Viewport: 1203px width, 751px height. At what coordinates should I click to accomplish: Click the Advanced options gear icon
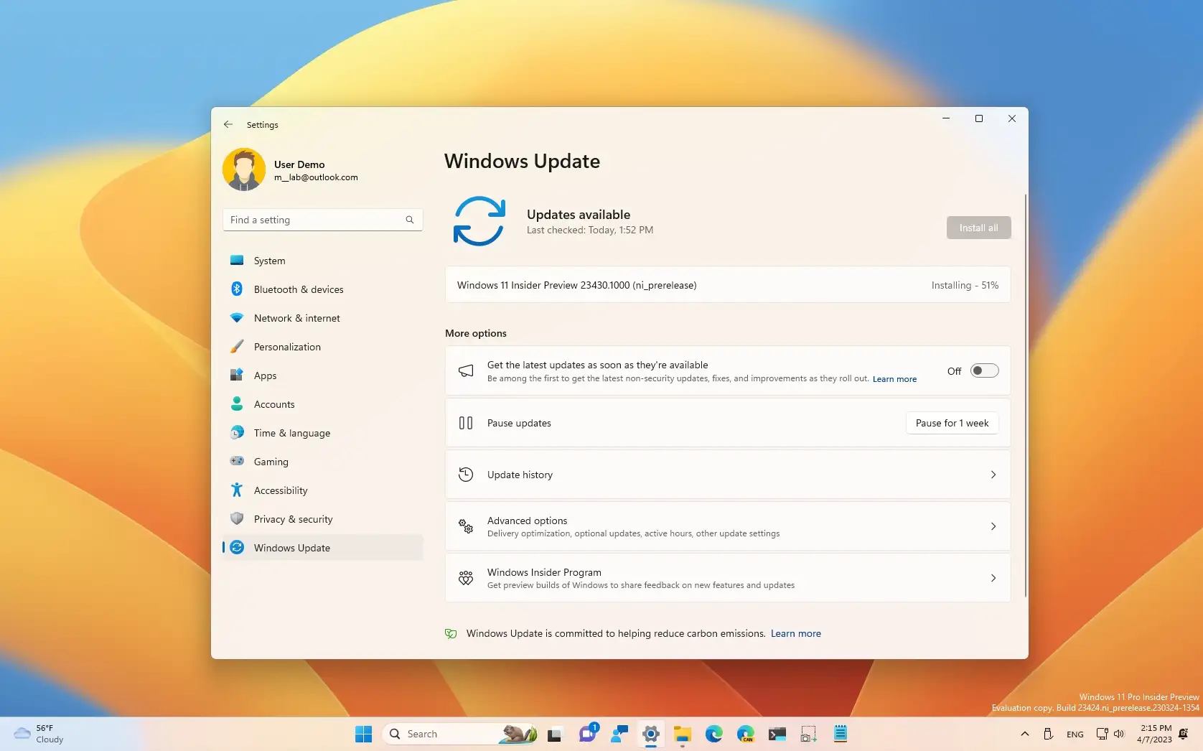pyautogui.click(x=466, y=526)
